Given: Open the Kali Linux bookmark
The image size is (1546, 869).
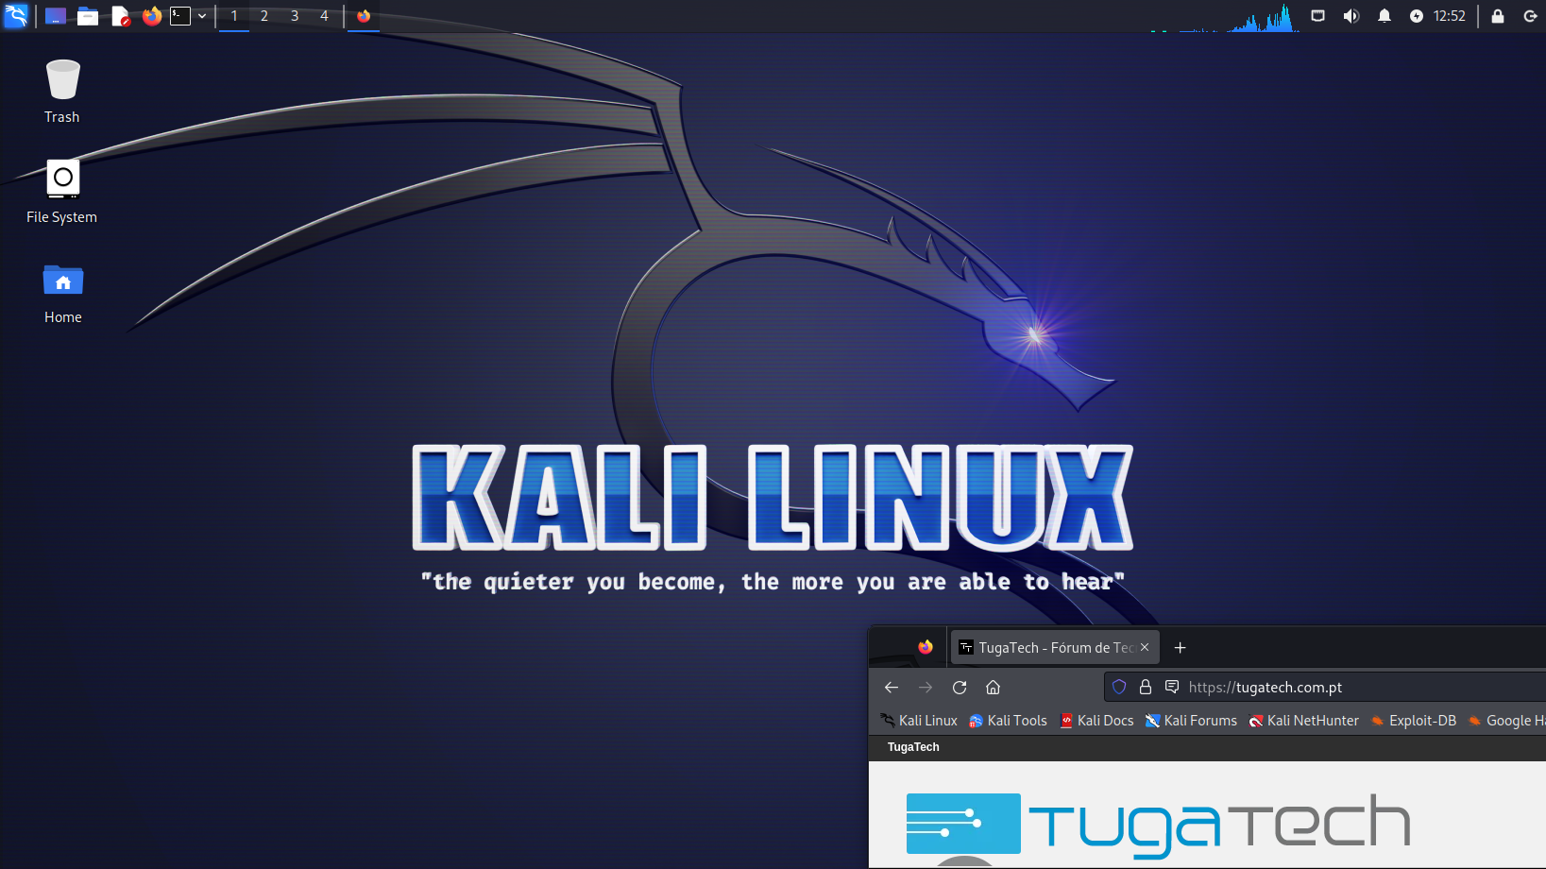Looking at the screenshot, I should click(919, 721).
